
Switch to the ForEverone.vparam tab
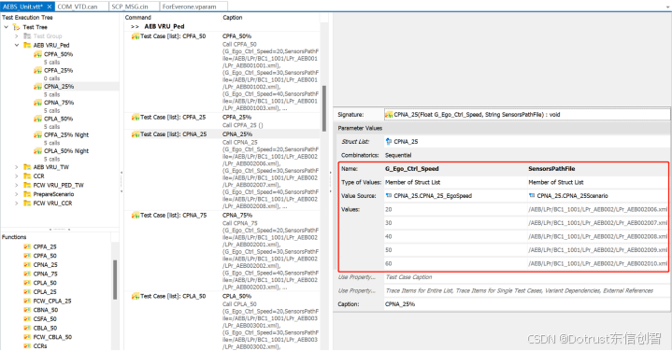pyautogui.click(x=189, y=7)
